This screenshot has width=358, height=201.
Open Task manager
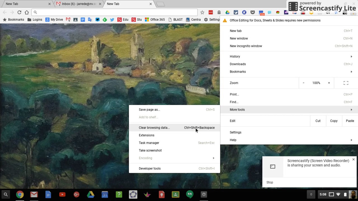pyautogui.click(x=175, y=143)
